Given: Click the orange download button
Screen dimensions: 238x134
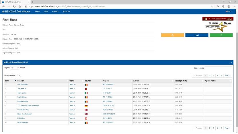Looking at the screenshot, I should click(172, 35).
